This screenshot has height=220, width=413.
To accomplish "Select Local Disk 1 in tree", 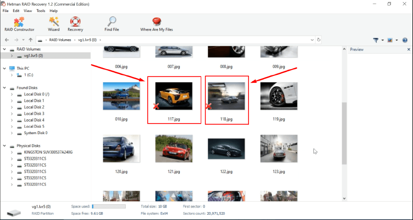I will coord(34,101).
